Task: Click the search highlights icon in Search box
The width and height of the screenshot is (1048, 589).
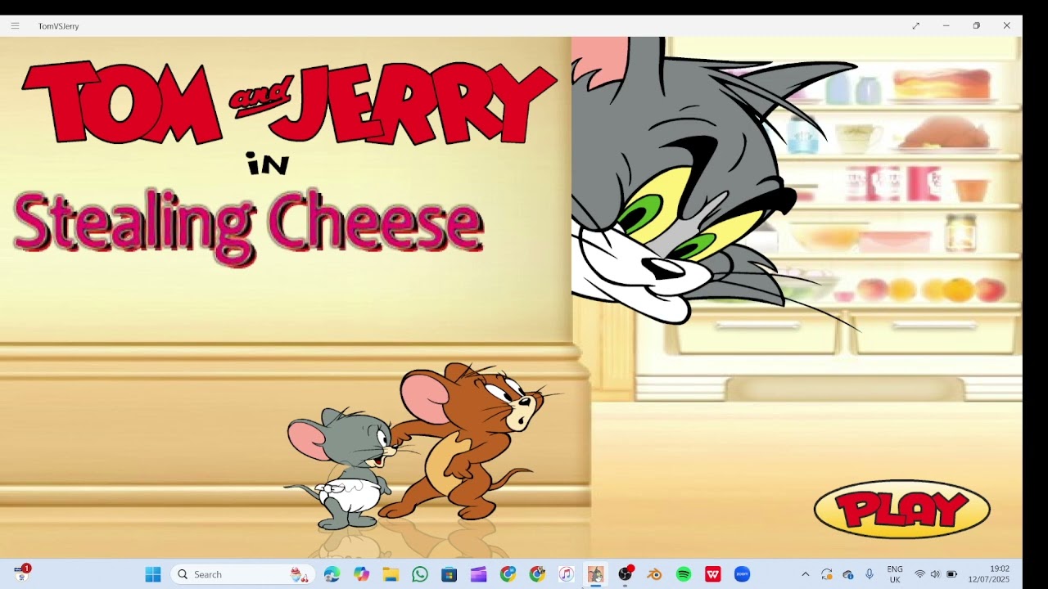Action: click(x=300, y=574)
